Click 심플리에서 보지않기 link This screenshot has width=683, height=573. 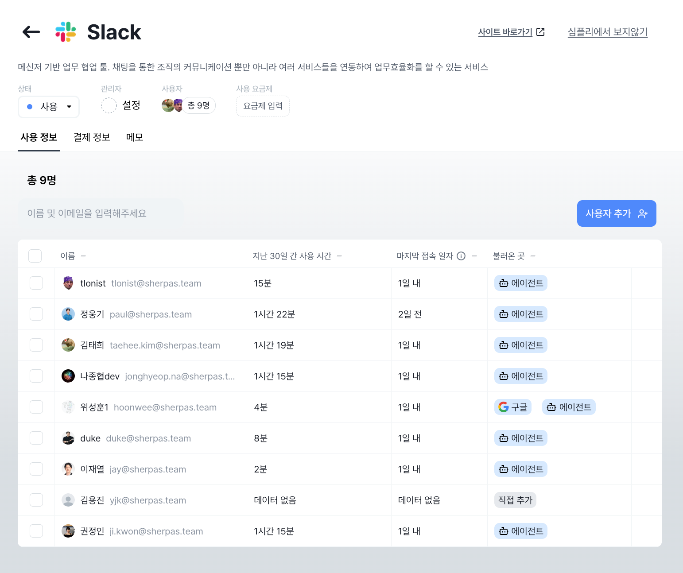608,32
